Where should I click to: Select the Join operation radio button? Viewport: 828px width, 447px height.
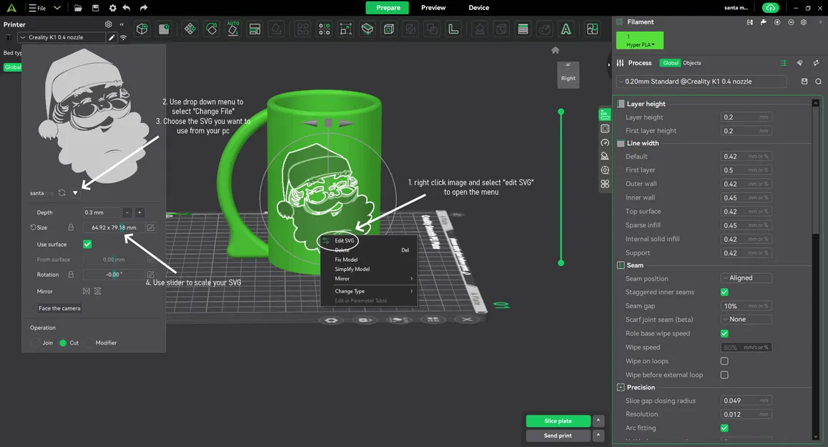coord(36,343)
